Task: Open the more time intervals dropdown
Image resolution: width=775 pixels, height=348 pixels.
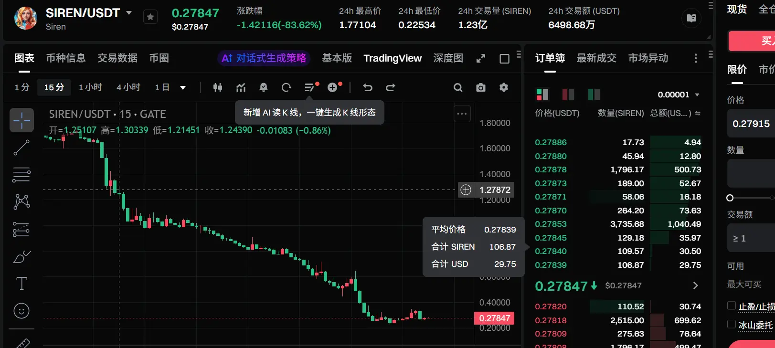Action: (x=183, y=87)
